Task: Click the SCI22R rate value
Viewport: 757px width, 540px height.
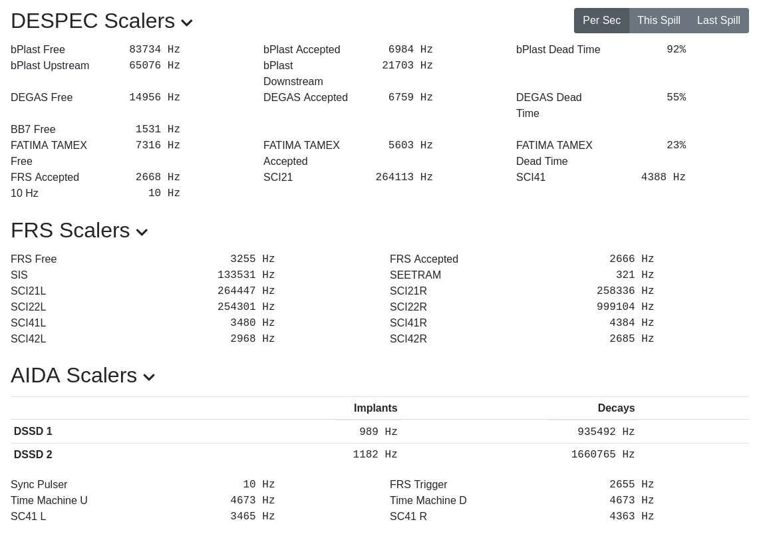Action: tap(625, 307)
